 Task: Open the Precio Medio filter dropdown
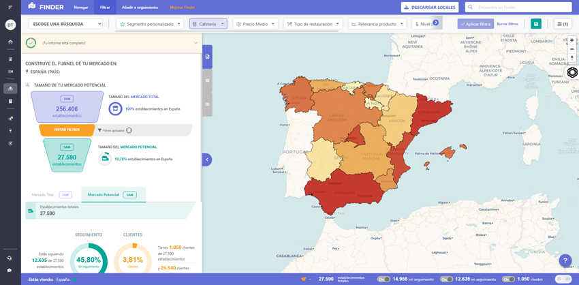point(255,24)
